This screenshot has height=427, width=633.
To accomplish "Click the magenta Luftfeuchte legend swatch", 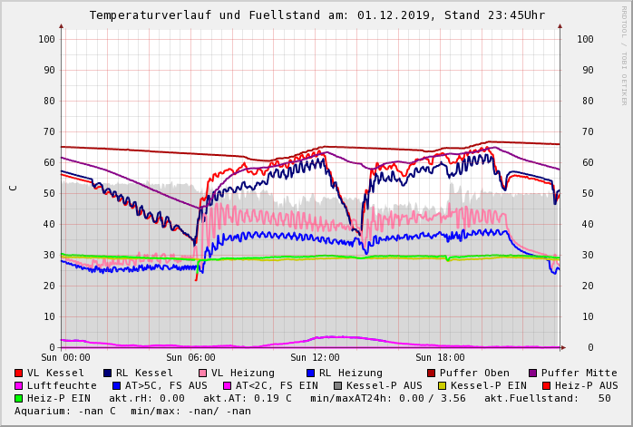I will (x=19, y=385).
